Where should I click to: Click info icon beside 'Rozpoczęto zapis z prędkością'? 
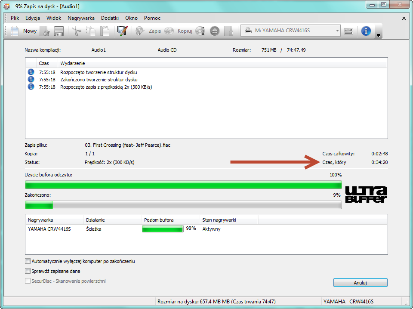click(31, 87)
